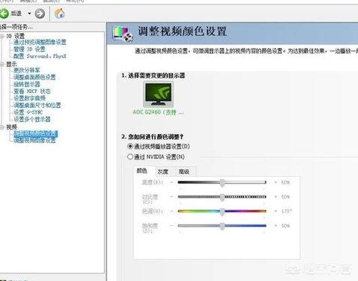Collapse the 显示 tree node

click(1, 64)
